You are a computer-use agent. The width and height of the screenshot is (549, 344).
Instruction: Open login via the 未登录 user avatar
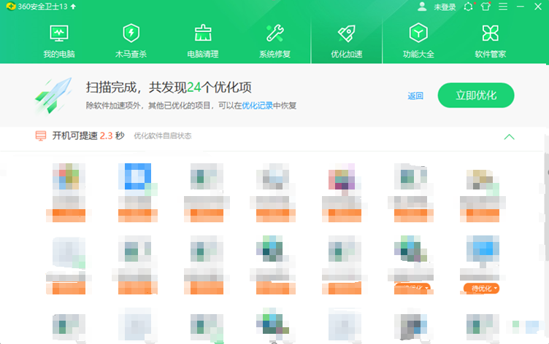[422, 7]
